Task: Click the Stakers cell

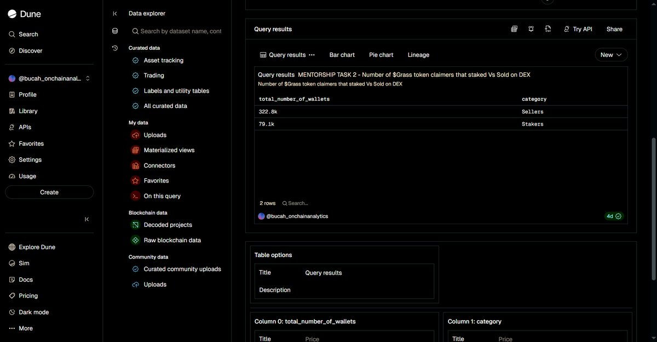Action: click(x=532, y=124)
